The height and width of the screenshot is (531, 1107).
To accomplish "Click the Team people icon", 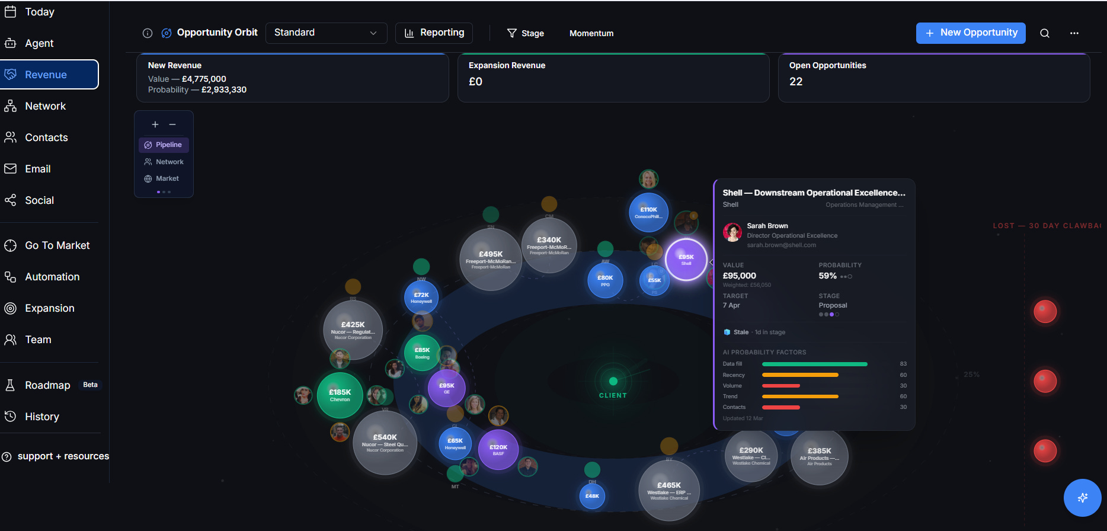I will [10, 340].
